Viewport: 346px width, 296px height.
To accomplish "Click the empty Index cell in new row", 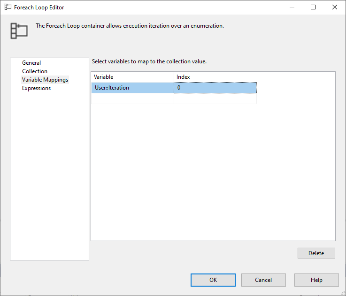I will point(215,99).
